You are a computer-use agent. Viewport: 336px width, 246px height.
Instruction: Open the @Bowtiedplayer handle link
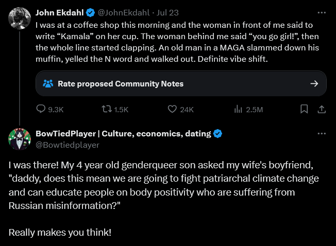[x=68, y=145]
